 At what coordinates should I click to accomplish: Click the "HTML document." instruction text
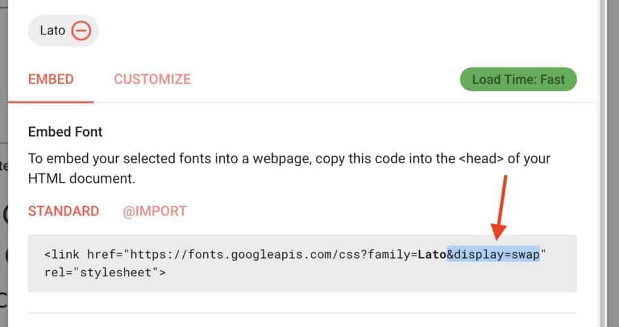[x=80, y=179]
